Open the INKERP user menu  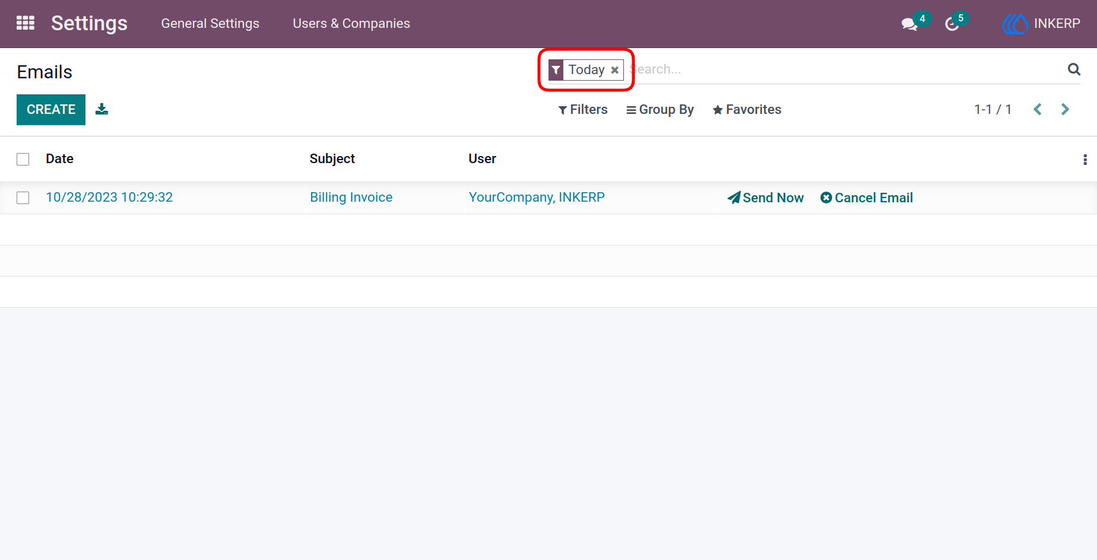click(x=1041, y=24)
